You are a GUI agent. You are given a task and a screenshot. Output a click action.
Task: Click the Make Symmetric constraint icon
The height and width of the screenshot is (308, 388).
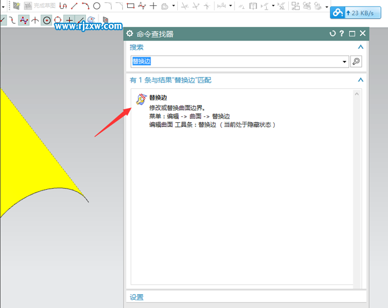(253, 6)
